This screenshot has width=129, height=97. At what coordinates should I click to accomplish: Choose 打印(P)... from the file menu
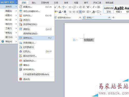36,51
